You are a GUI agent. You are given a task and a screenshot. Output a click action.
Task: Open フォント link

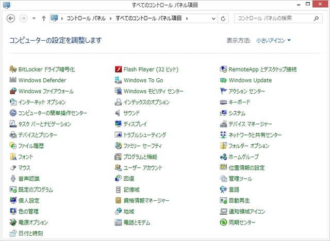click(x=26, y=157)
